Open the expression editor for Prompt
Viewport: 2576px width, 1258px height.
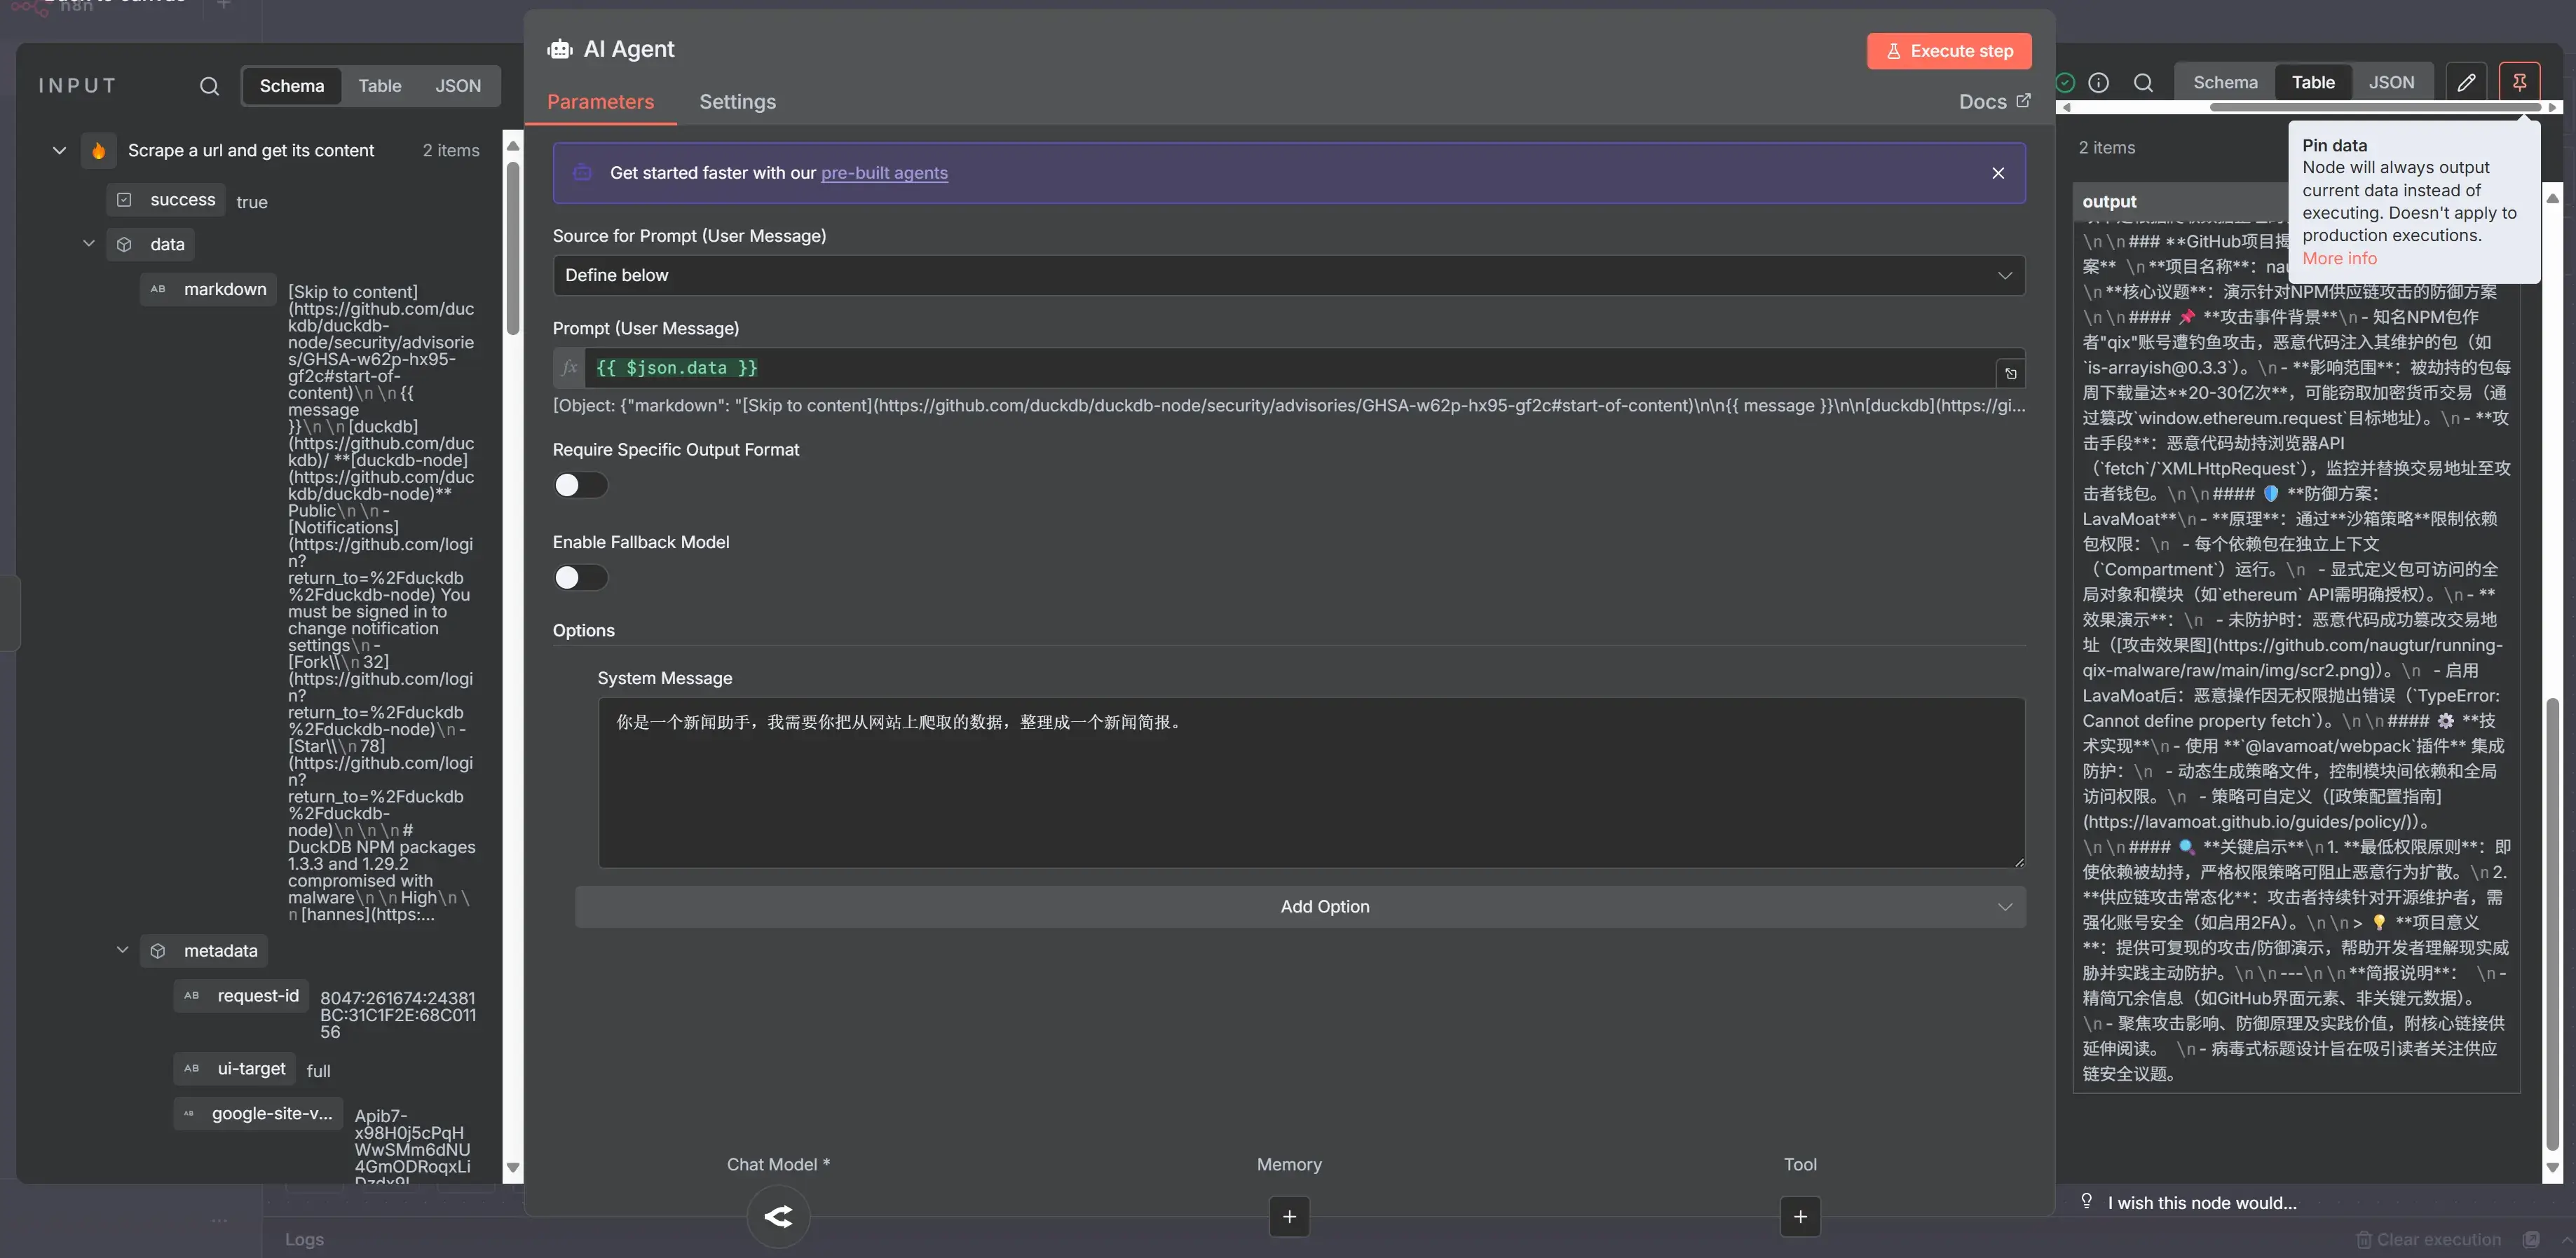2011,374
